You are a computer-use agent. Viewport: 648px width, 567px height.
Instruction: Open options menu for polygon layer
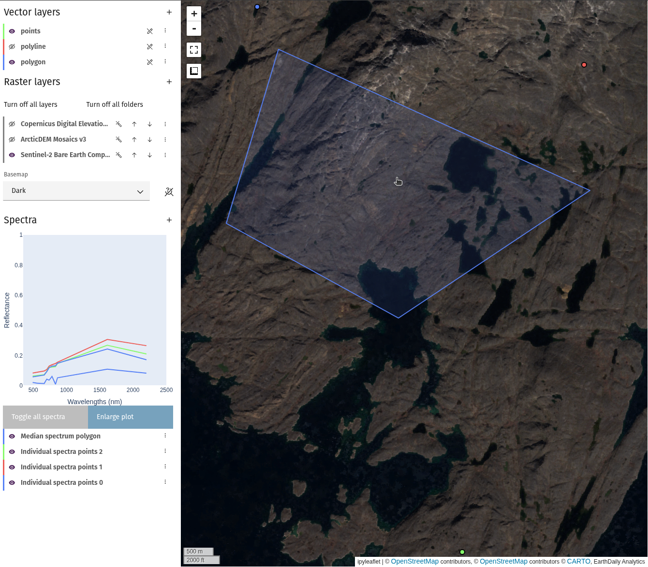pos(165,62)
